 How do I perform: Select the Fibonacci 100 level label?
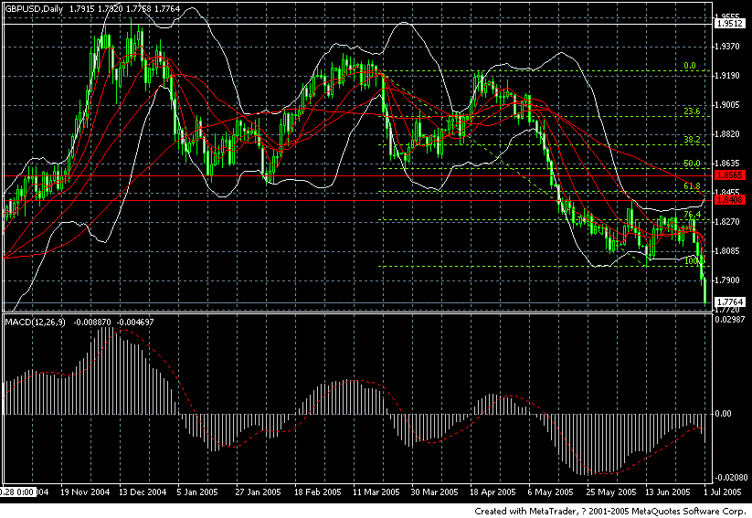click(691, 261)
